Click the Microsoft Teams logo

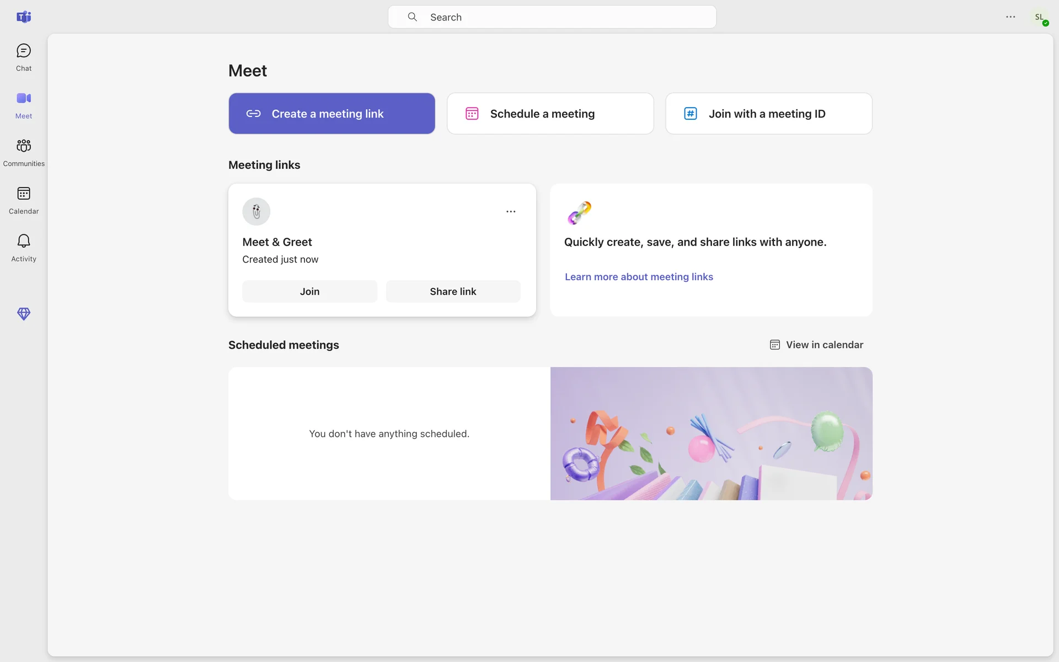point(24,17)
